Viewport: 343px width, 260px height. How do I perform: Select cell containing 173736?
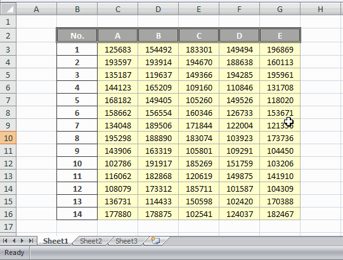(280, 138)
